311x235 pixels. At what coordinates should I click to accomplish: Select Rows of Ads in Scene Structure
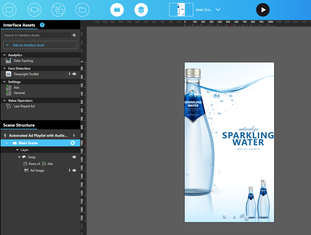coord(41,164)
